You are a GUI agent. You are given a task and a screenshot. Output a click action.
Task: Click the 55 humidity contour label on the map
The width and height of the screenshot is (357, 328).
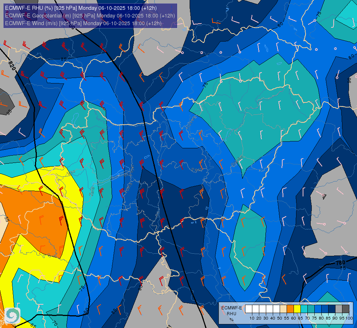pos(7,219)
